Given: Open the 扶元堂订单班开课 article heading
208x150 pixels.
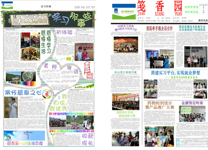Looking at the screenshot, I should click(x=126, y=72).
